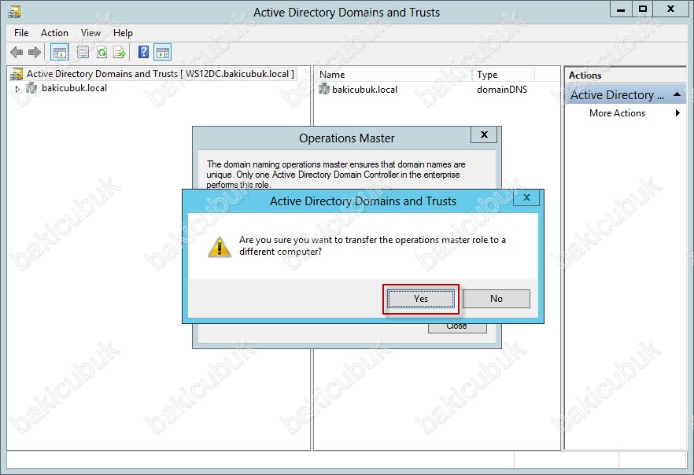The image size is (694, 475).
Task: Toggle the Show/Hide Action Pane toolbar icon
Action: pos(162,53)
